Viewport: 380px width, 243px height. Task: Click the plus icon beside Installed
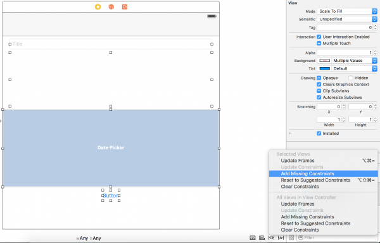click(x=290, y=134)
